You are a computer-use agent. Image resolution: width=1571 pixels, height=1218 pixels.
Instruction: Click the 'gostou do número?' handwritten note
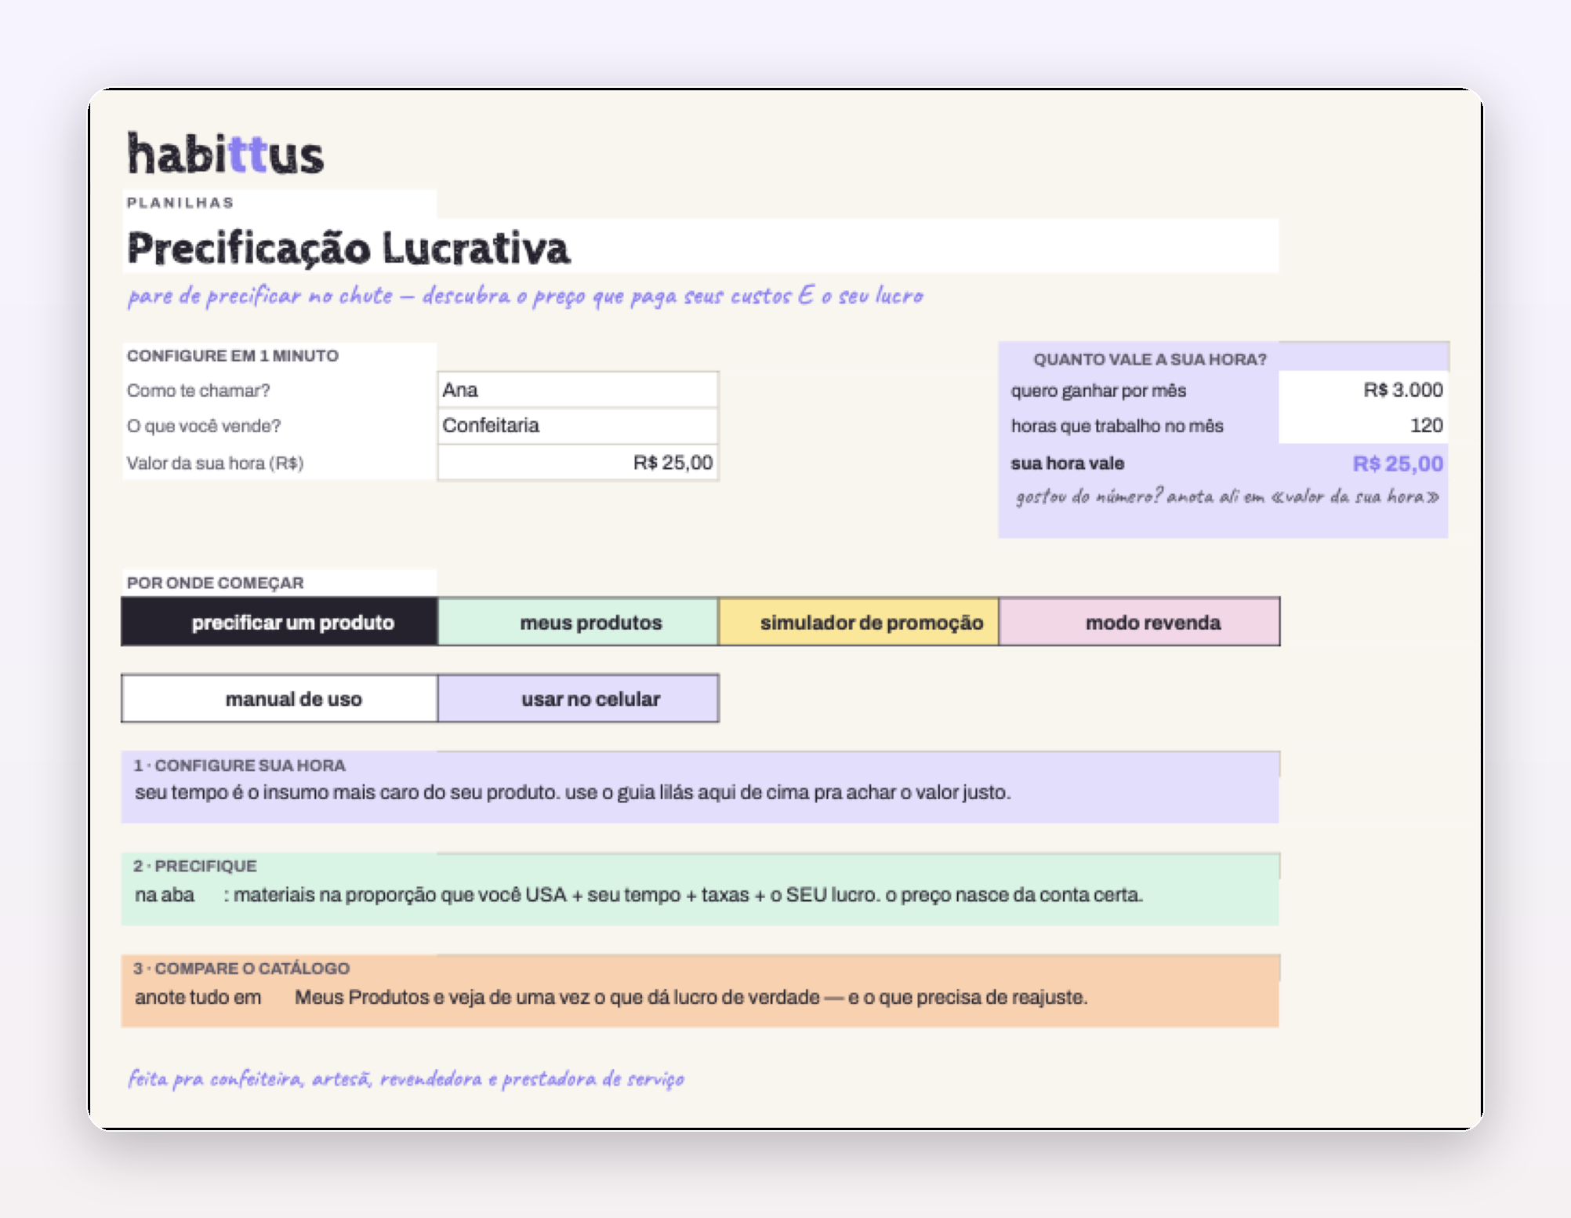(x=1228, y=496)
